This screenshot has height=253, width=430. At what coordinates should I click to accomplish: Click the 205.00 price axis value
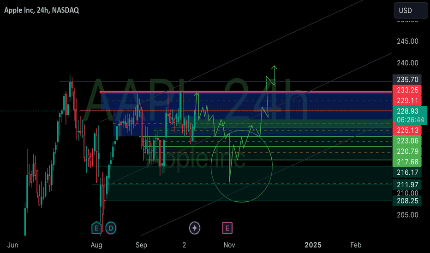coord(407,215)
